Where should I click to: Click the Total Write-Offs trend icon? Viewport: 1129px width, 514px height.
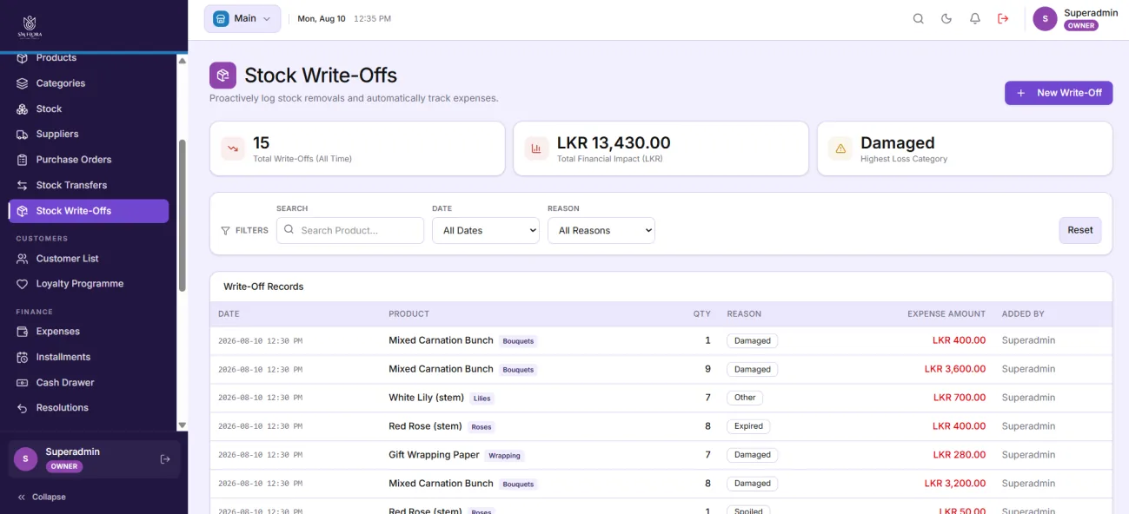pos(233,148)
